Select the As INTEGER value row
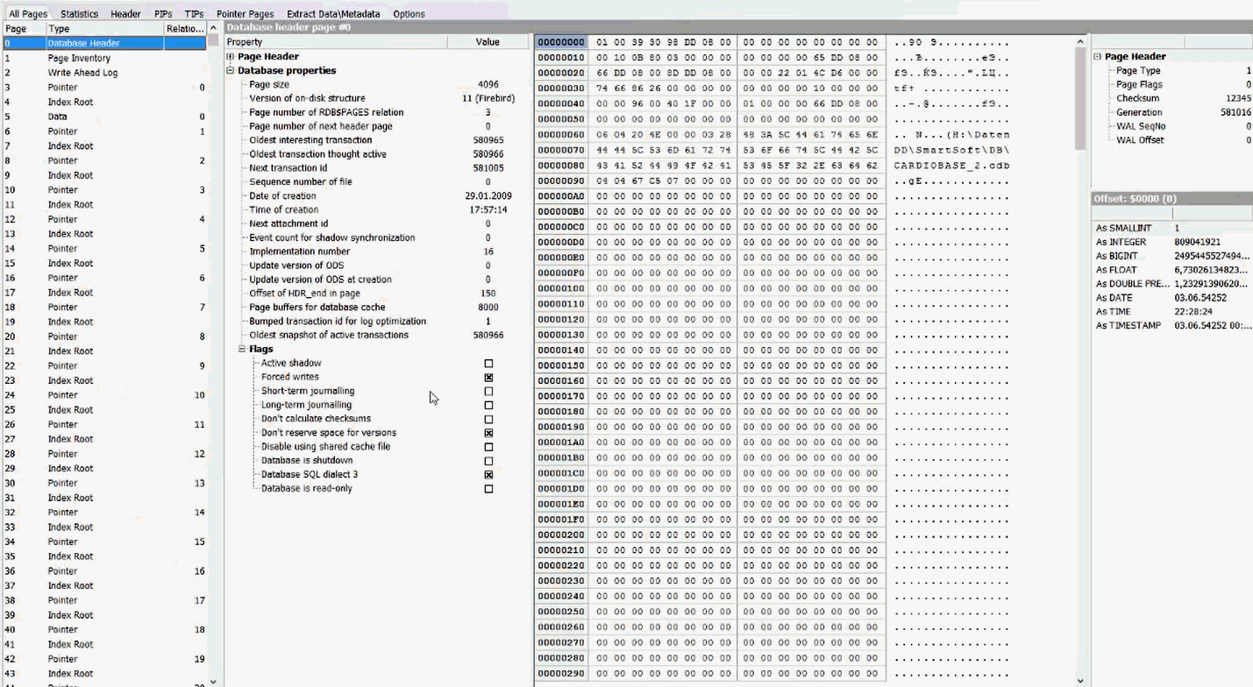The image size is (1253, 687). pos(1171,242)
